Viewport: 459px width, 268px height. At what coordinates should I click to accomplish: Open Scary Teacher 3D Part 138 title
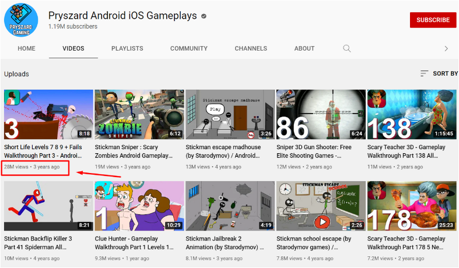click(407, 151)
